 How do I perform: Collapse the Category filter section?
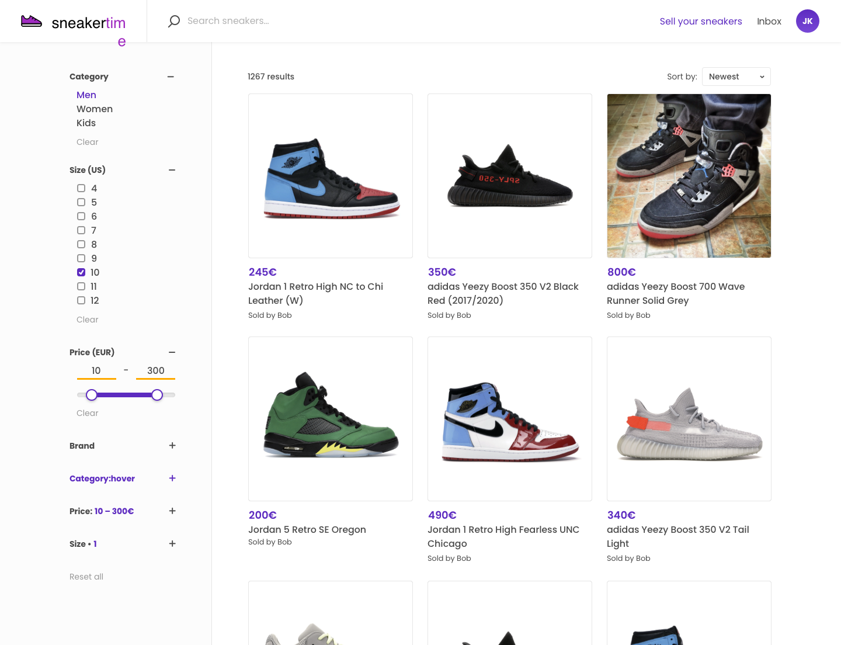coord(171,77)
